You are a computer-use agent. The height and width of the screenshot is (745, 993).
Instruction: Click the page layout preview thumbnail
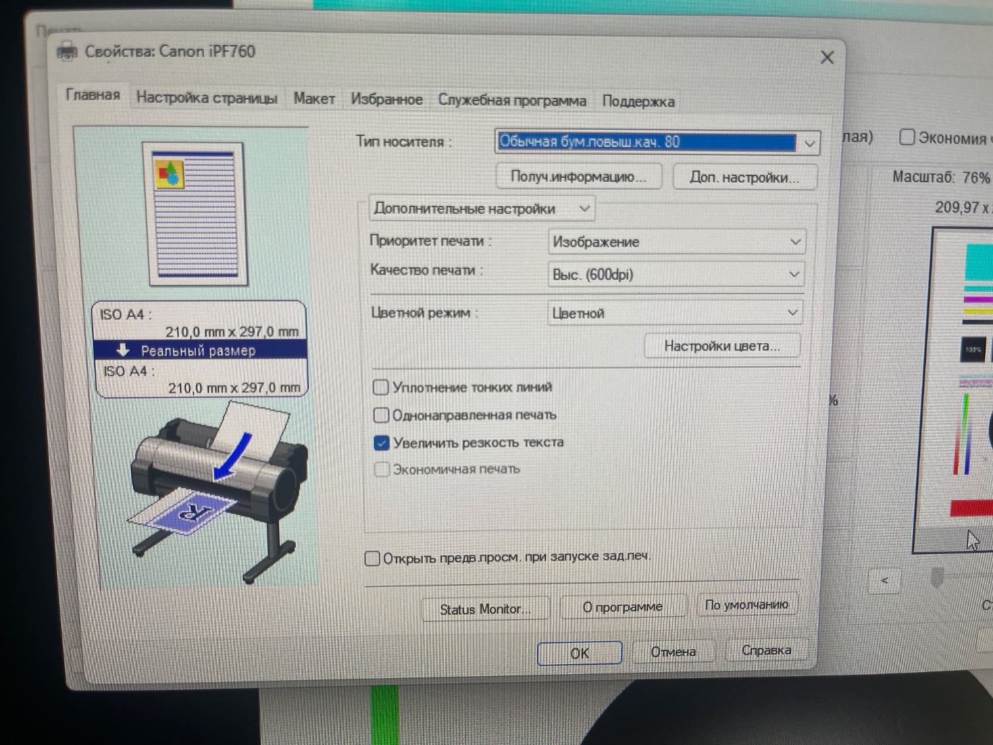(197, 214)
